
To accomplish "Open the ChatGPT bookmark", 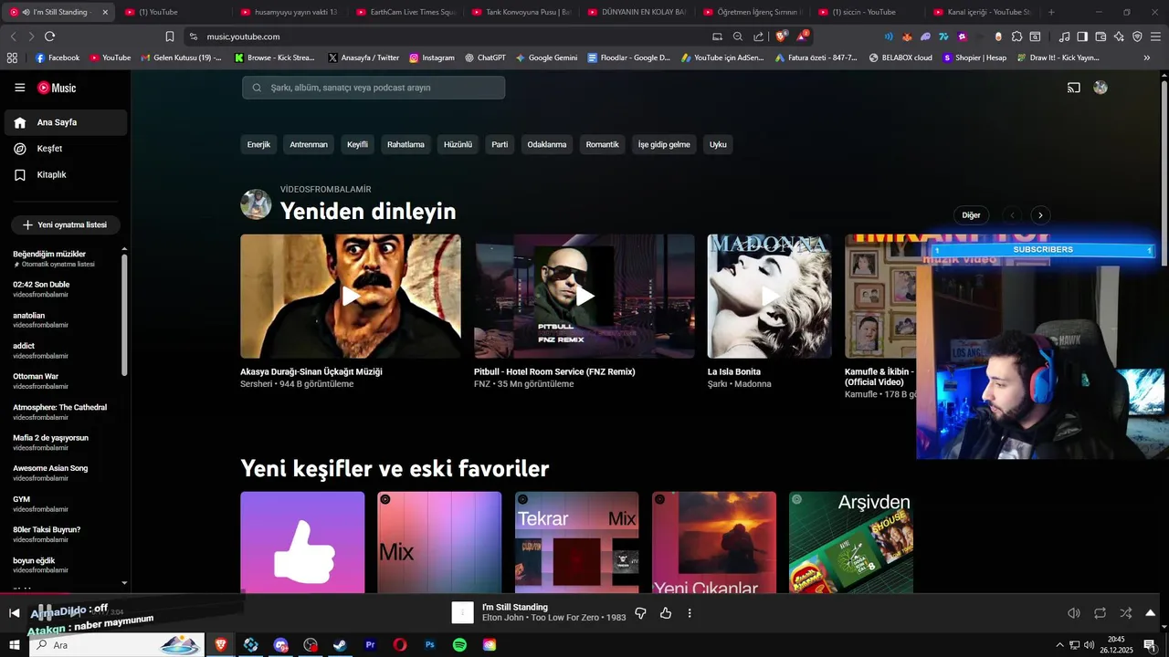I will 484,57.
